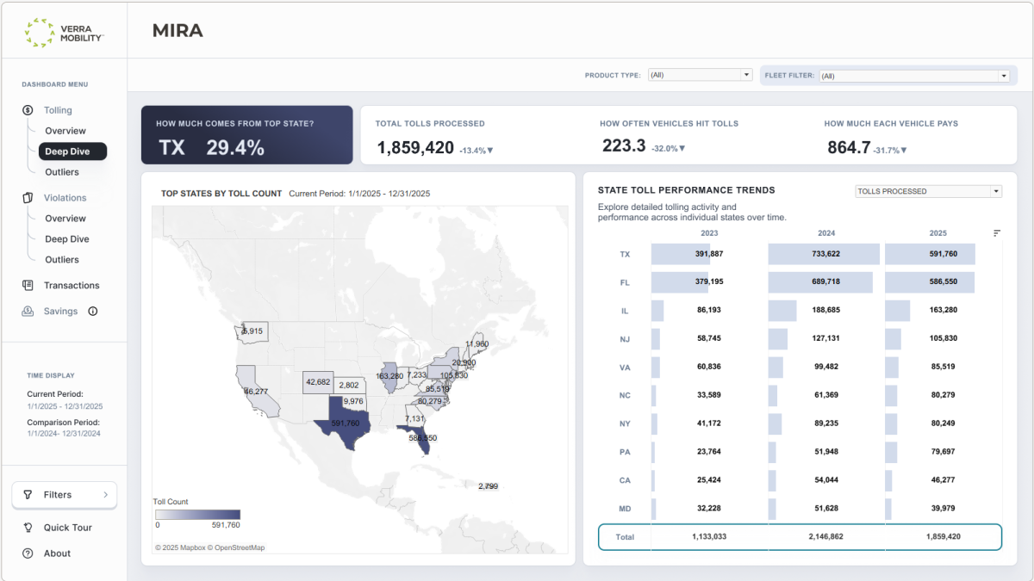Viewport: 1034px width, 581px height.
Task: Click the About question mark icon
Action: click(x=28, y=553)
